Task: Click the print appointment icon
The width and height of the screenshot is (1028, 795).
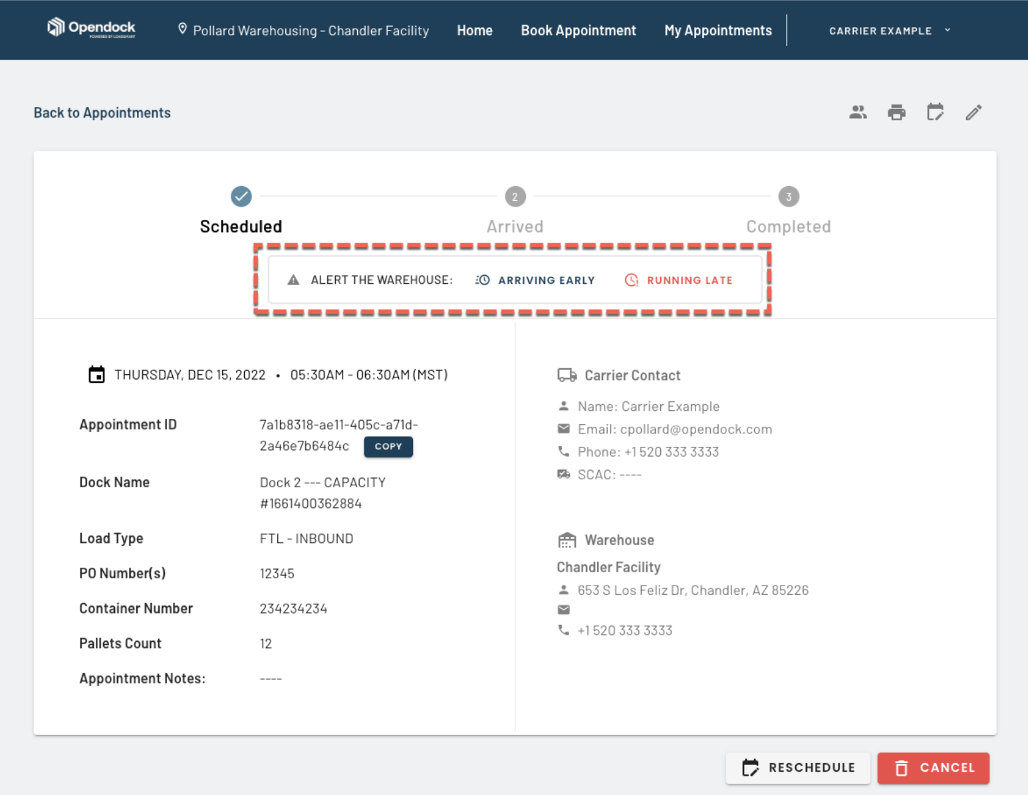Action: point(896,112)
